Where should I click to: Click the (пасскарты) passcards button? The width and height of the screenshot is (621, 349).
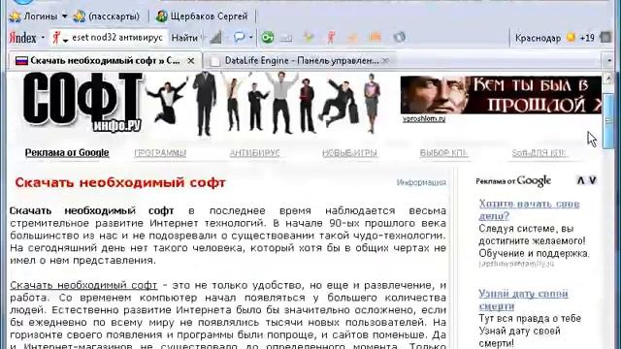click(107, 16)
